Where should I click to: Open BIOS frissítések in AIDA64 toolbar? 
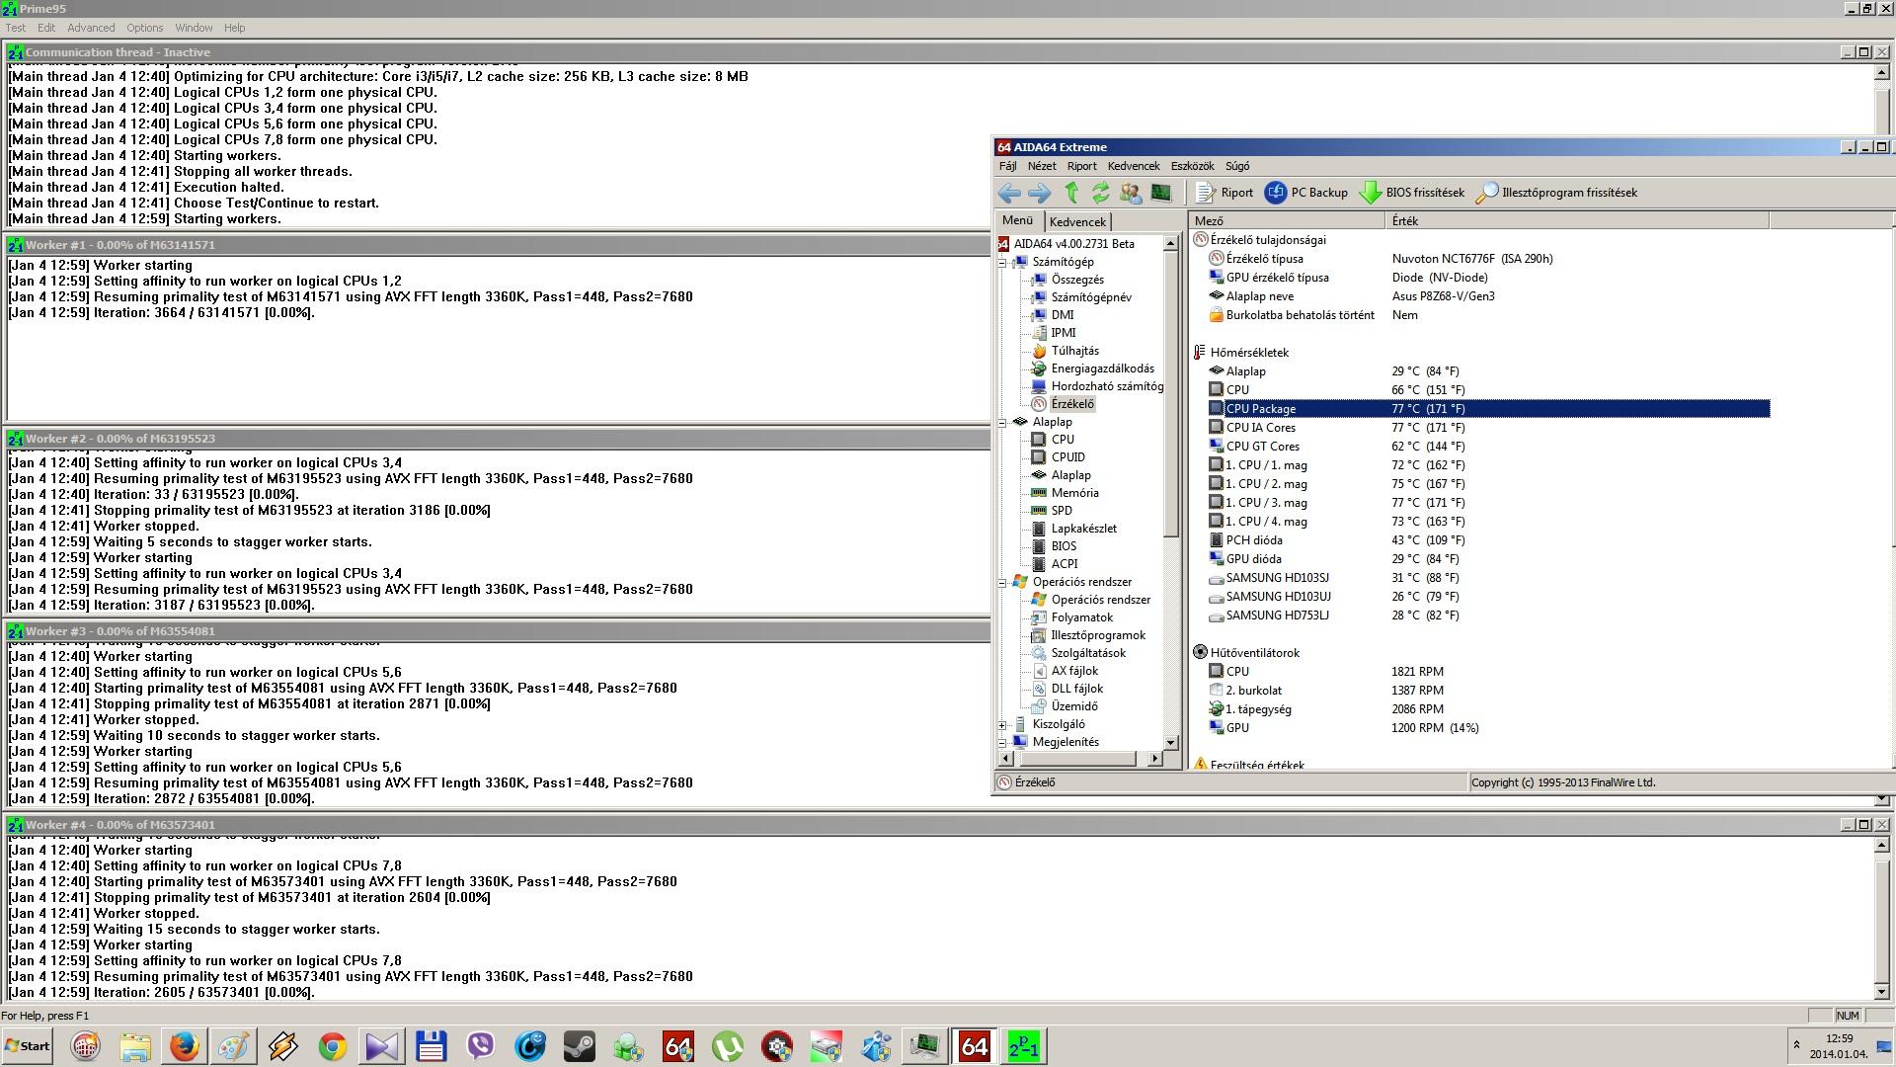point(1412,193)
